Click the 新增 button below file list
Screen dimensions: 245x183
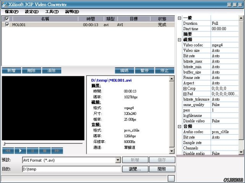[11, 71]
